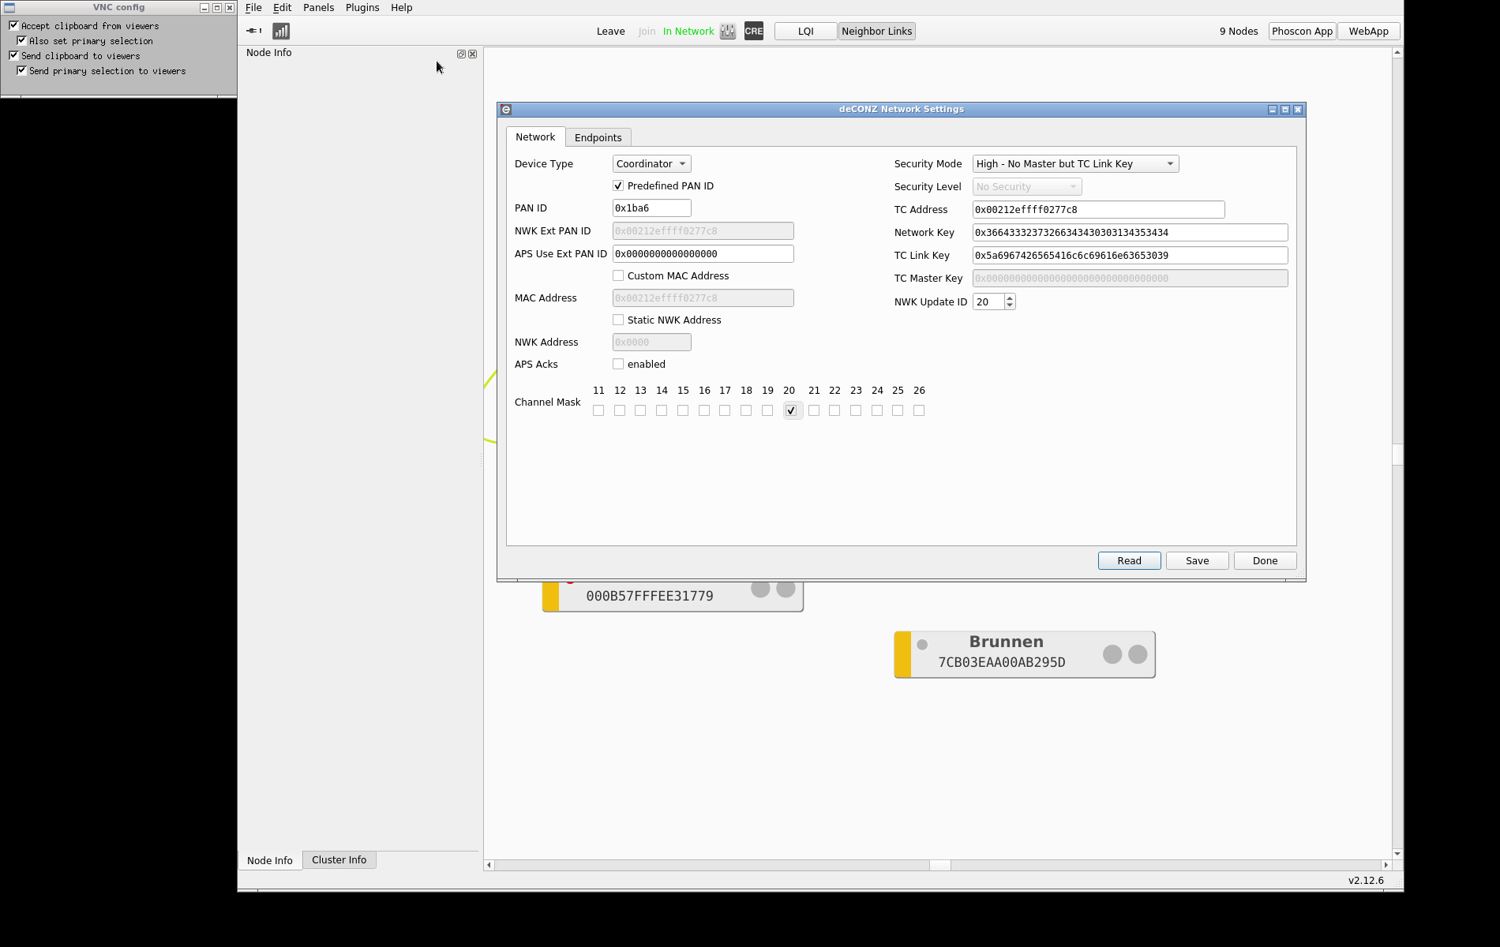This screenshot has height=947, width=1500.
Task: Click the Save button
Action: [x=1198, y=561]
